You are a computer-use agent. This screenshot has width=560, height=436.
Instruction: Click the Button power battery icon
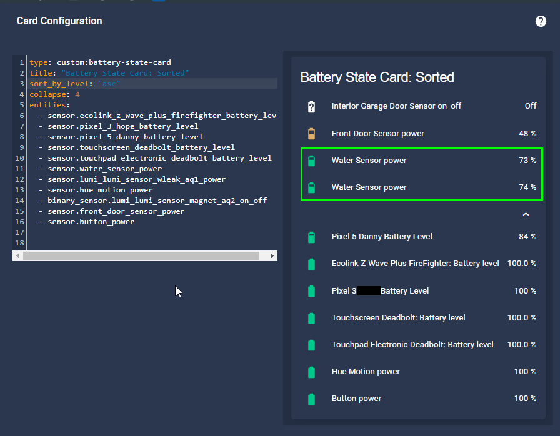tap(311, 399)
